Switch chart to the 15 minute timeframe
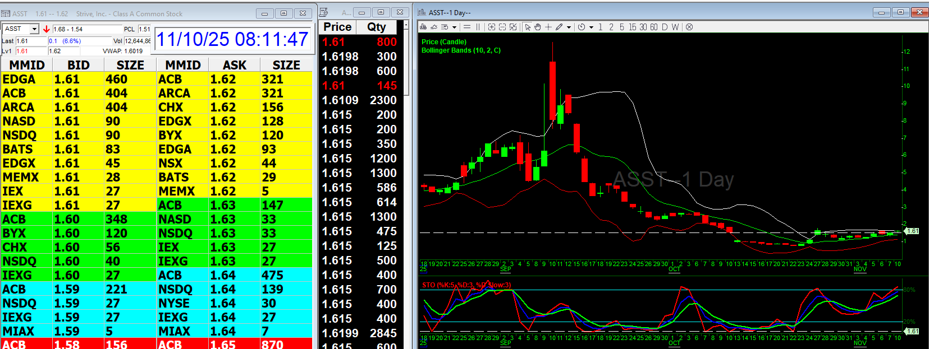 pyautogui.click(x=633, y=27)
